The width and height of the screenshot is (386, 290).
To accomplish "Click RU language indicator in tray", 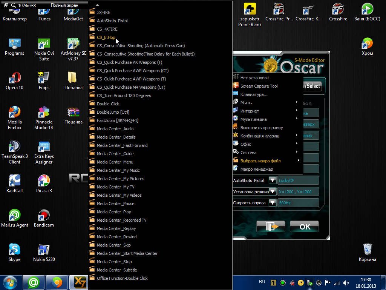I will [262, 282].
